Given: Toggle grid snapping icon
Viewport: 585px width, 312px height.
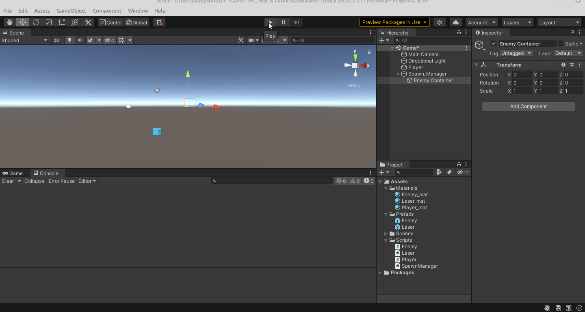Looking at the screenshot, I should click(159, 22).
